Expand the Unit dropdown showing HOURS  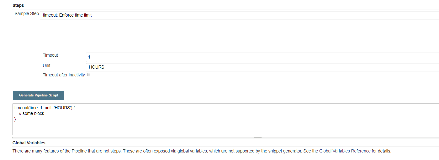[260, 67]
